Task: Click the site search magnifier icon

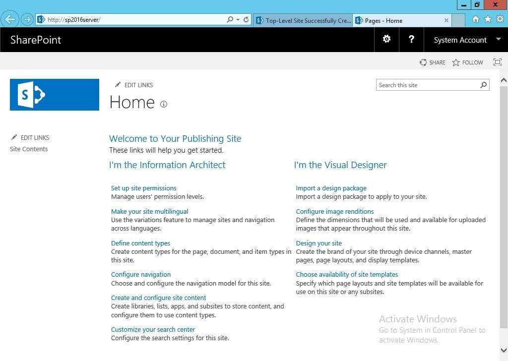Action: coord(483,85)
